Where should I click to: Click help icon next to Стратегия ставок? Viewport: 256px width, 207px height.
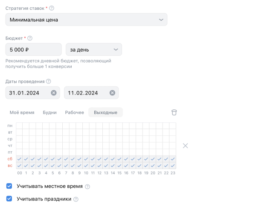[52, 8]
